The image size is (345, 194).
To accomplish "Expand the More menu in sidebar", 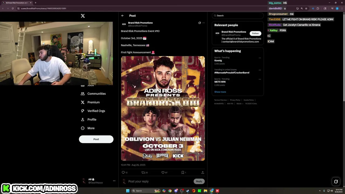I will 88,128.
